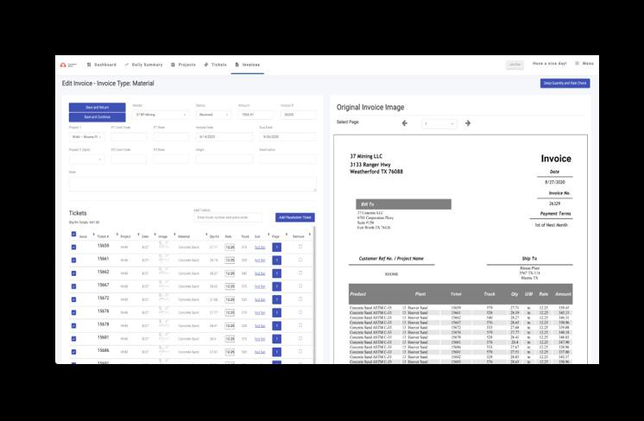Uncheck the checkbox for ticket 15667
The height and width of the screenshot is (421, 644).
point(73,286)
